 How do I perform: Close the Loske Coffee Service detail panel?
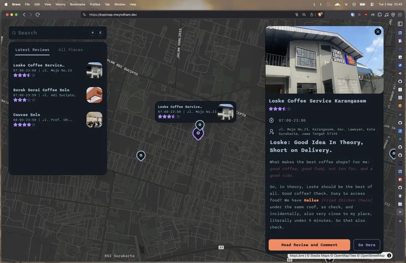pos(378,31)
